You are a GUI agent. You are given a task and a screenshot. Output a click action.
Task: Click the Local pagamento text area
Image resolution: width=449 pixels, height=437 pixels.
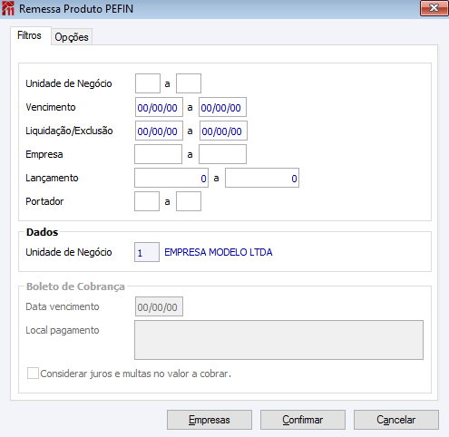pos(278,340)
